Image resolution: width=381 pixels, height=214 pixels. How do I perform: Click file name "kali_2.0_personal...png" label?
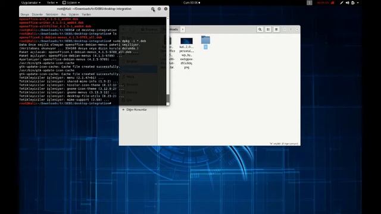(x=186, y=57)
